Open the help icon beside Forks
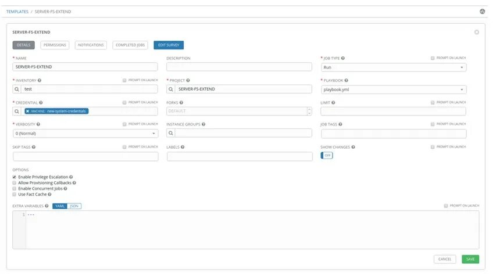This screenshot has height=280, width=496. click(181, 102)
